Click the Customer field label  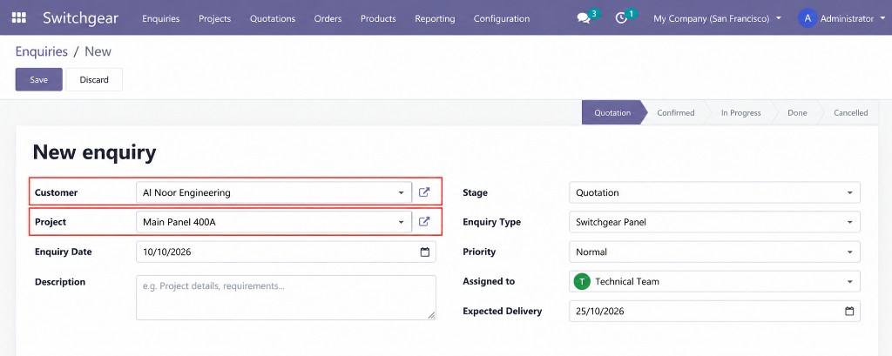(x=57, y=192)
